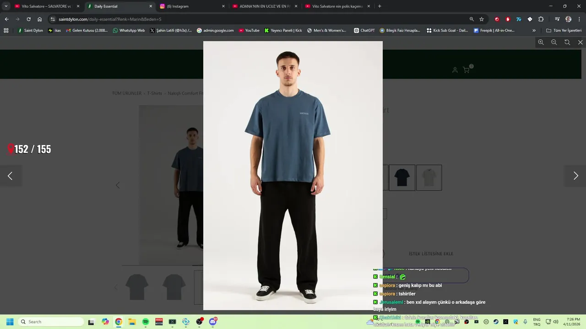The image size is (586, 329).
Task: Open the YouTube bookmark
Action: pyautogui.click(x=249, y=31)
